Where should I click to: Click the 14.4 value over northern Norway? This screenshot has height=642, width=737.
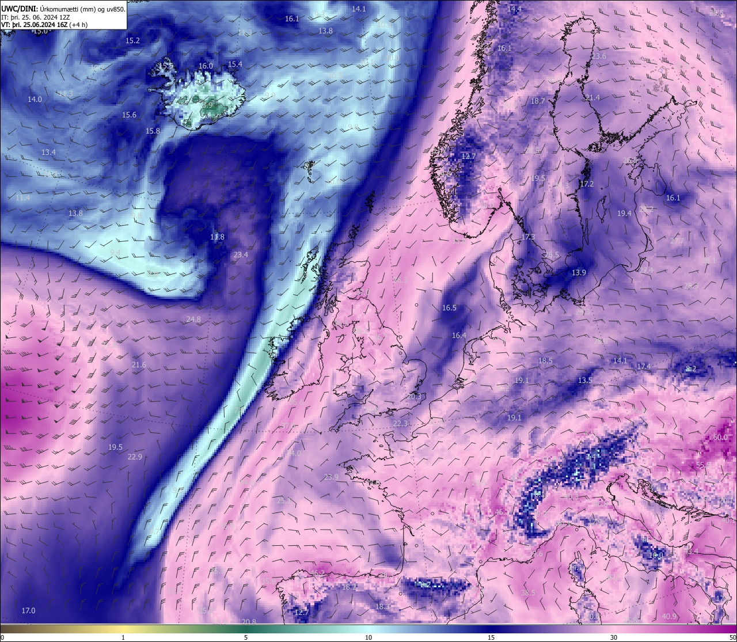514,9
